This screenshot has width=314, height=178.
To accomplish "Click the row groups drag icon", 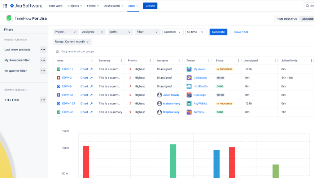I will pyautogui.click(x=57, y=52).
